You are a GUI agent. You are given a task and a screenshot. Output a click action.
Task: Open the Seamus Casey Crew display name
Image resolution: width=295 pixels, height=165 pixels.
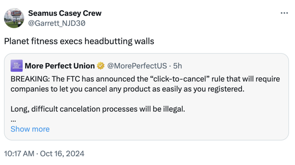point(65,13)
